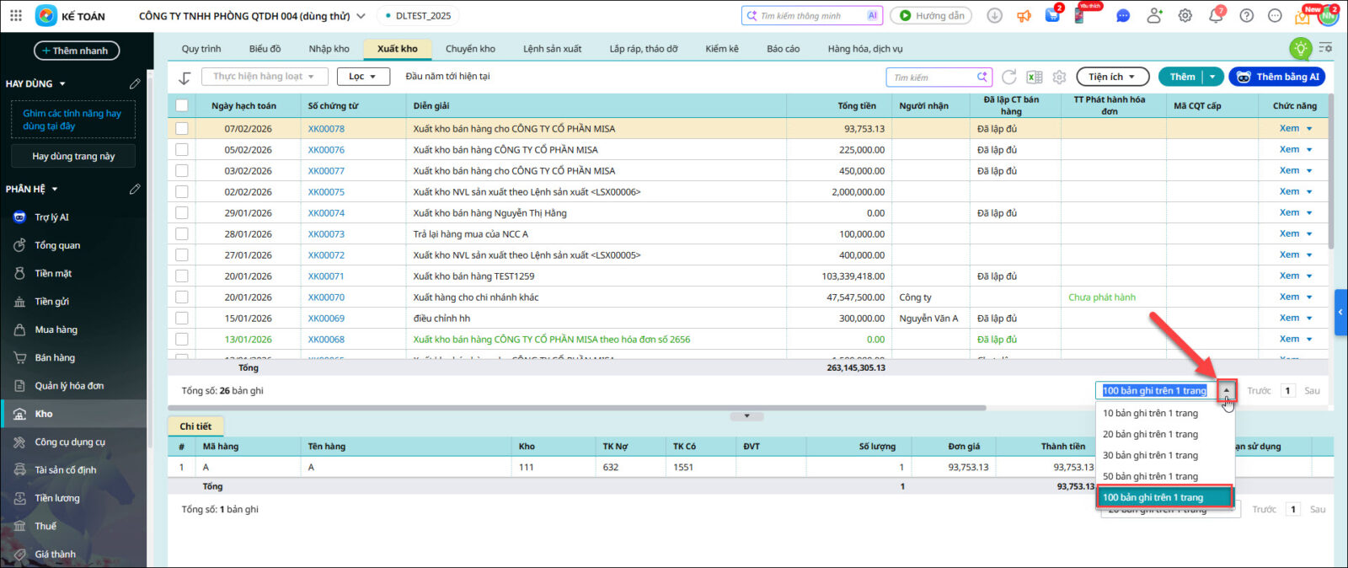Click the refresh icon beside search box

[1008, 77]
